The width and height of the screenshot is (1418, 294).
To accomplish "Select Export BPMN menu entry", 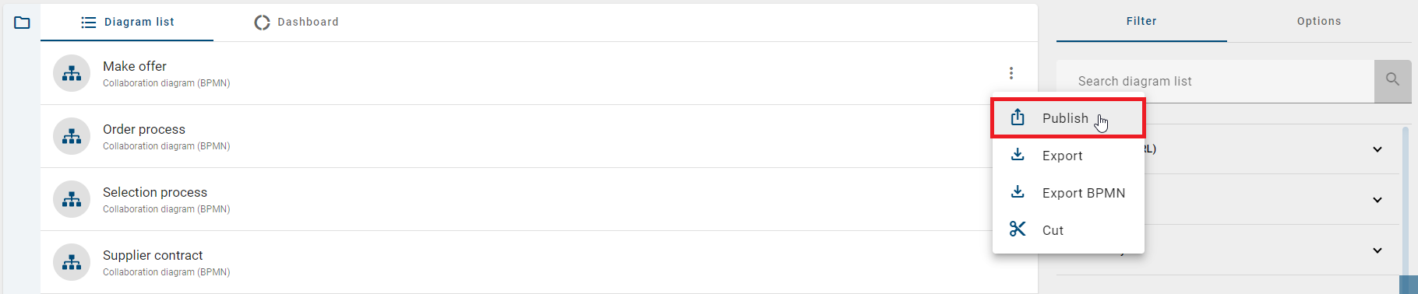I will click(1068, 193).
